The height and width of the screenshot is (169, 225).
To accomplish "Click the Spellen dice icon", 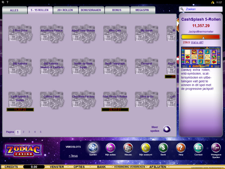I will [x=93, y=148].
